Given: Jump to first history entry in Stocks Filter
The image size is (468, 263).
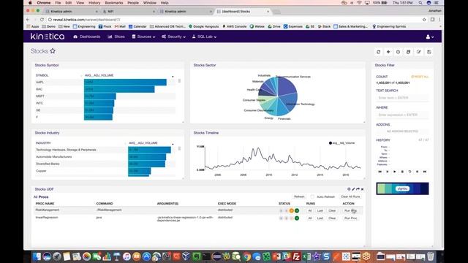Looking at the screenshot, I should click(x=380, y=172).
